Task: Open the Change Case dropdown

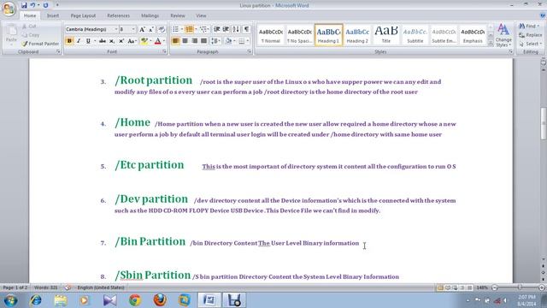Action: (132, 41)
